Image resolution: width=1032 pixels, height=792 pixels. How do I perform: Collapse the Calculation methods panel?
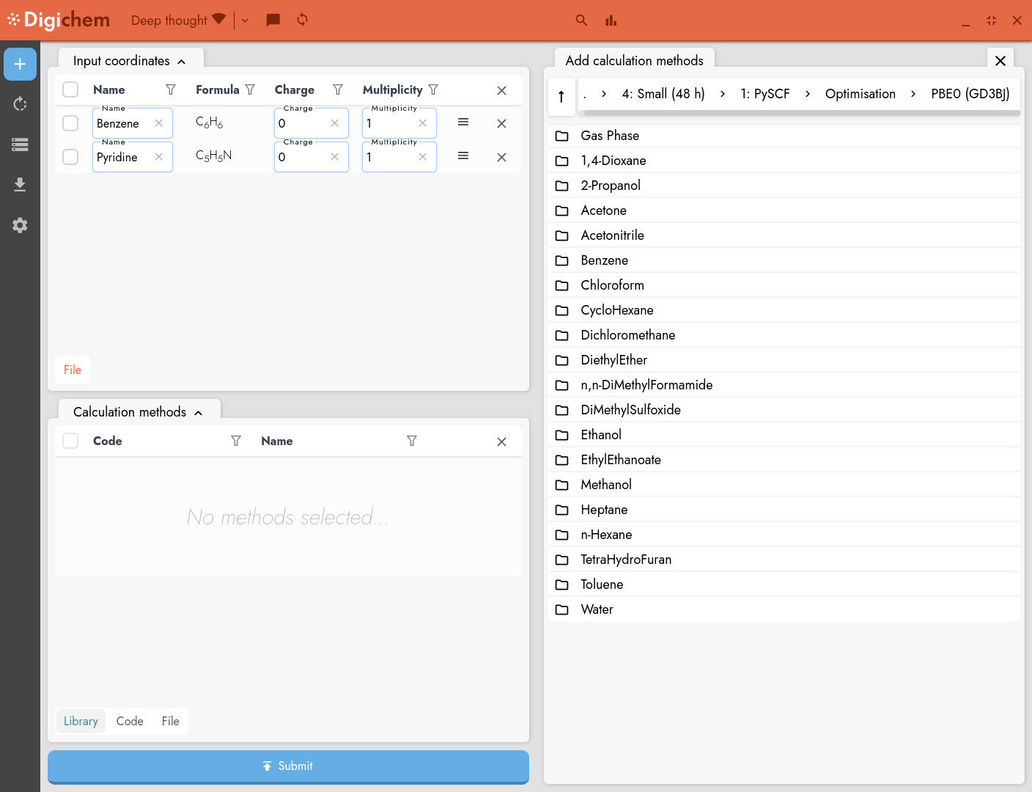(199, 413)
